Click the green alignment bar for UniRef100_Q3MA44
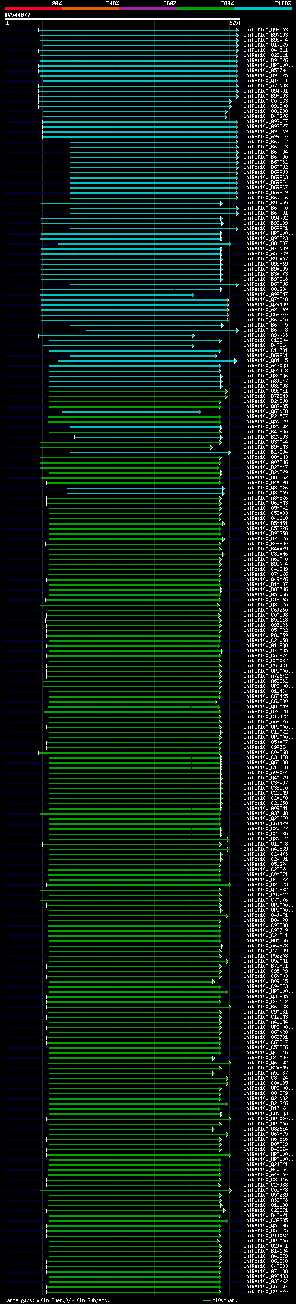 pyautogui.click(x=130, y=442)
